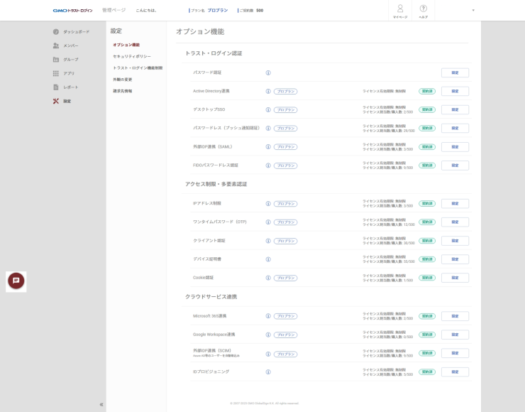Screen dimensions: 525x412
Task: Click 契約済 badge on Microsoft 365連携 row
Action: pyautogui.click(x=427, y=316)
